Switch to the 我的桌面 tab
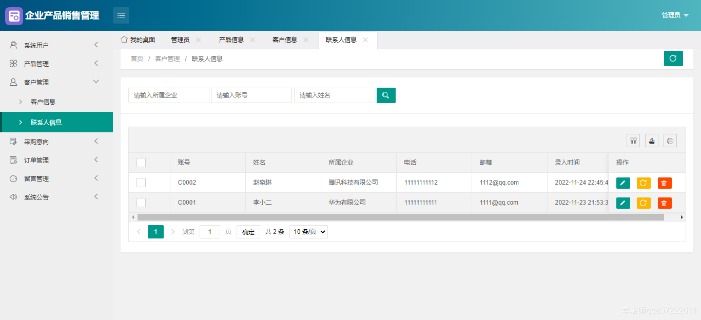 138,40
